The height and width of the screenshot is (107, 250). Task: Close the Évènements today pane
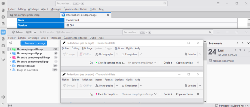(248, 43)
